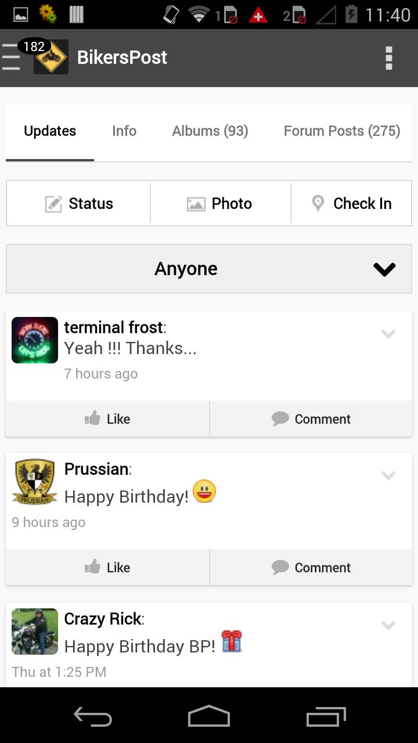The image size is (418, 743).
Task: Tap the Check In button
Action: point(351,204)
